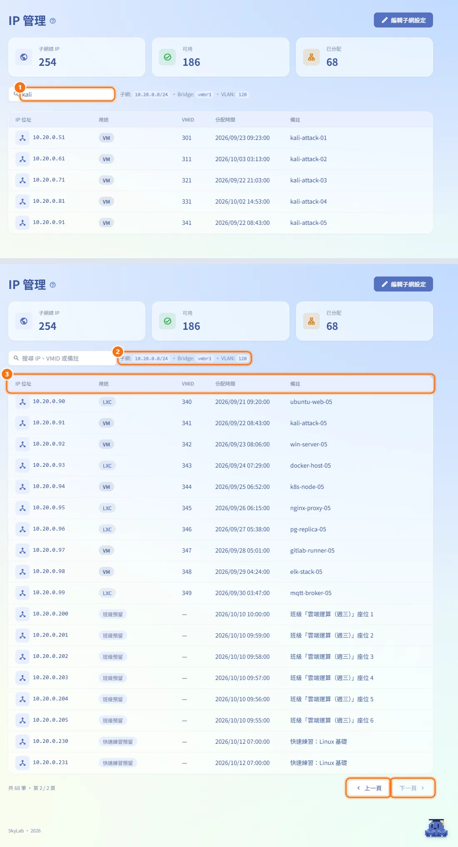Click the win-server-05 note cell
The image size is (458, 847).
click(x=309, y=444)
